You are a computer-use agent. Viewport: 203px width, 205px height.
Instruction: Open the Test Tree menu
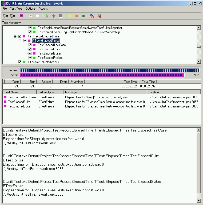click(x=16, y=9)
